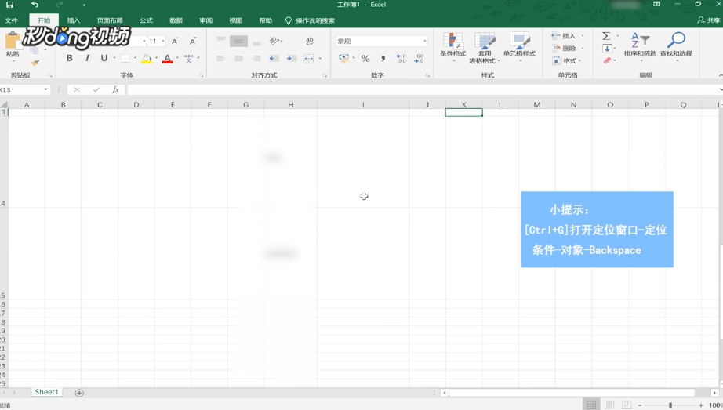Apply accounting number format icon
This screenshot has height=410, width=723.
343,58
